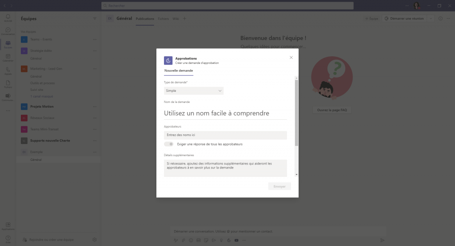Click the Détails supplémentaires text area

pyautogui.click(x=225, y=168)
